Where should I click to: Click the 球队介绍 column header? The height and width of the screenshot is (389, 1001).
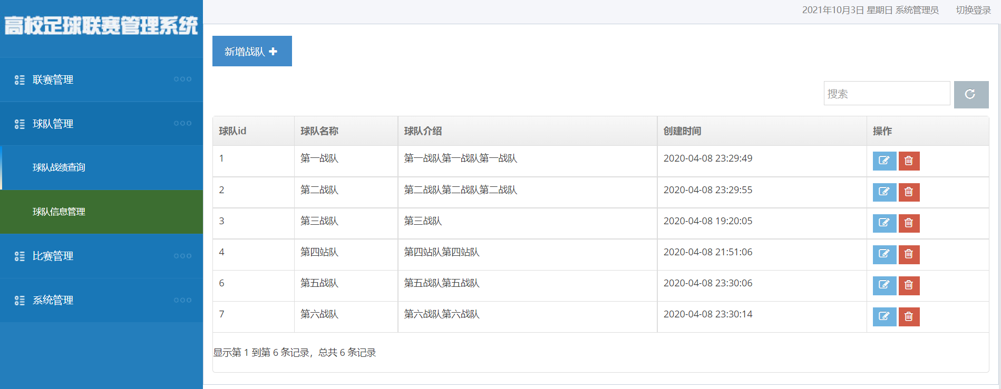pyautogui.click(x=527, y=131)
